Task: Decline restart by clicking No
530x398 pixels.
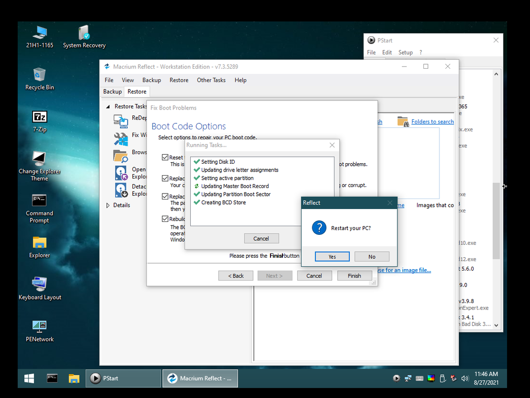Action: 372,257
